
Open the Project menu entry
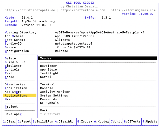11,107
